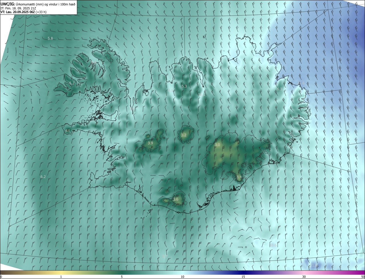Click the map value '6.3' in the northeast
Screen dimensions: 365x279
279,89
